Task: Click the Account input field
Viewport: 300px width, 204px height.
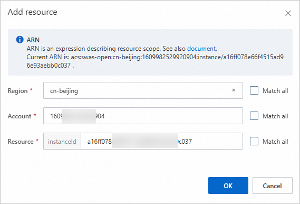Action: point(143,116)
